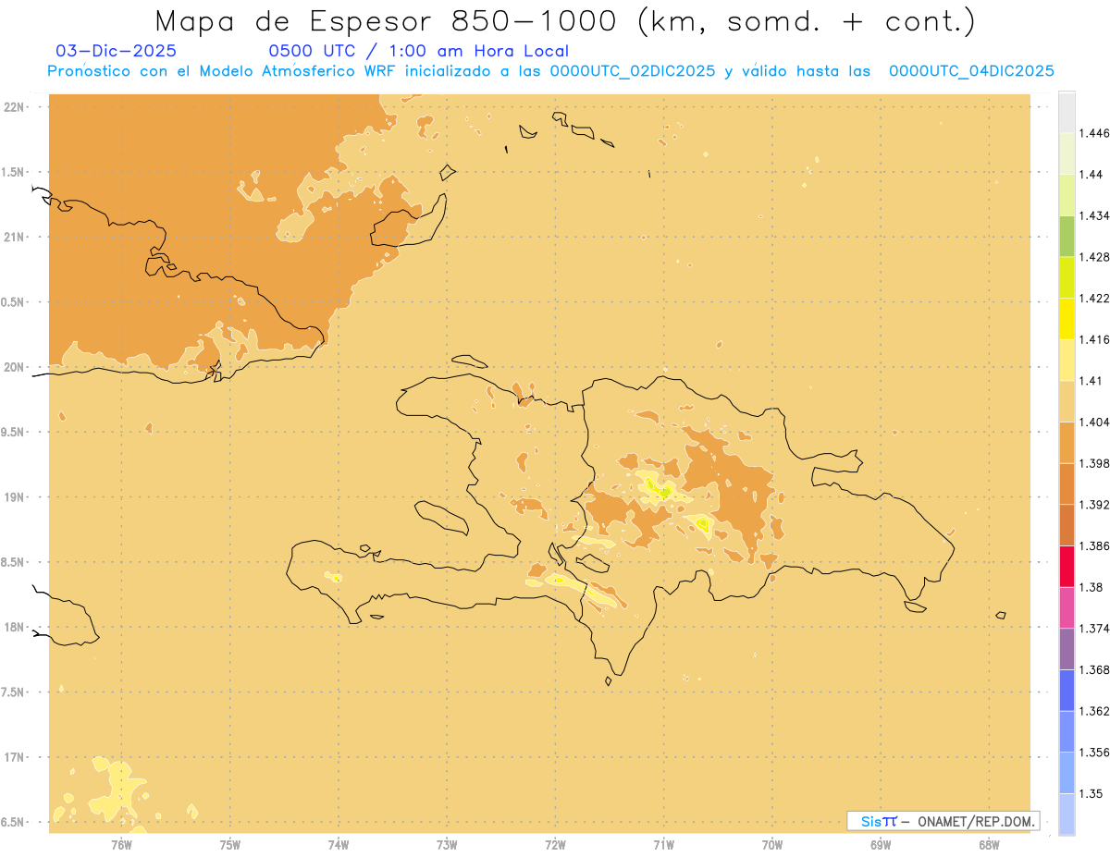The image size is (1110, 857).
Task: Click the longitude label 74W
Action: (338, 844)
